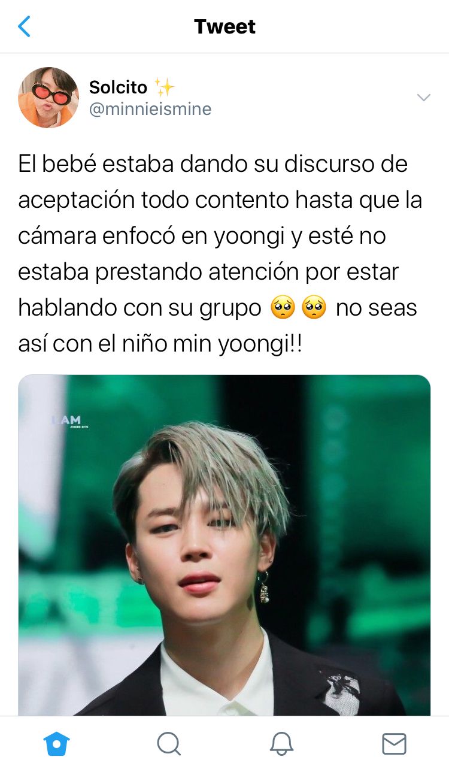Viewport: 449px width, 775px height.
Task: Open the Home tab icon
Action: pyautogui.click(x=57, y=744)
